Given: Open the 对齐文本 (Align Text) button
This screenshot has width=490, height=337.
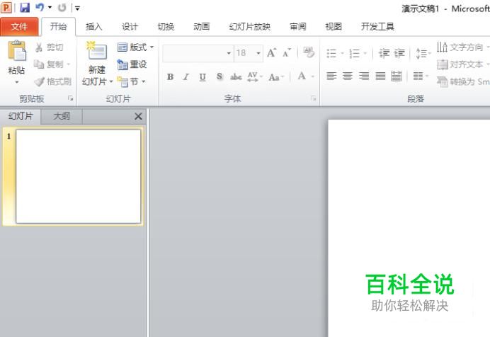Looking at the screenshot, I should [463, 64].
